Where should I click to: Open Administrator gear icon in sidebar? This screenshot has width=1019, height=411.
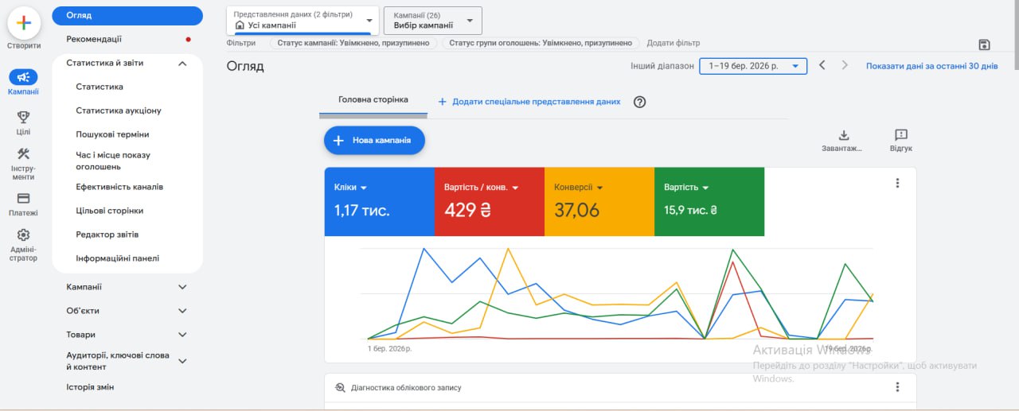click(x=23, y=235)
